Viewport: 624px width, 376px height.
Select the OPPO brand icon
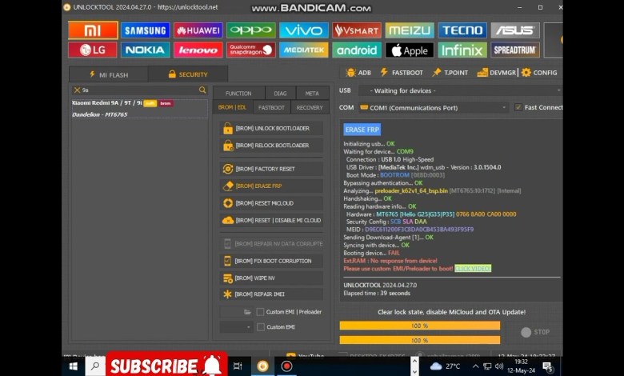(251, 30)
